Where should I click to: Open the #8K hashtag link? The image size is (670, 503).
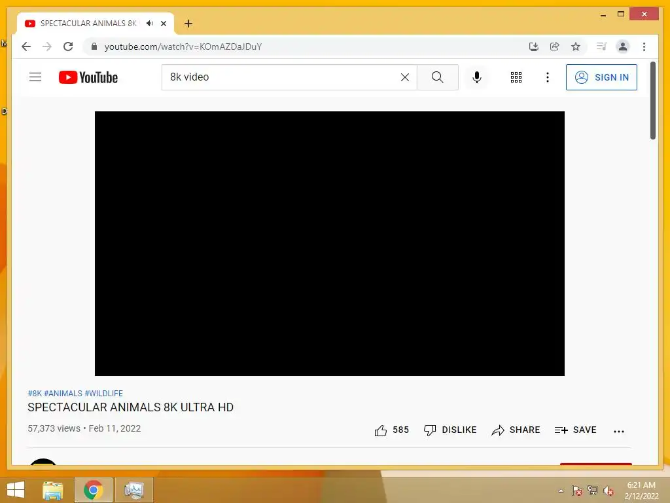35,393
